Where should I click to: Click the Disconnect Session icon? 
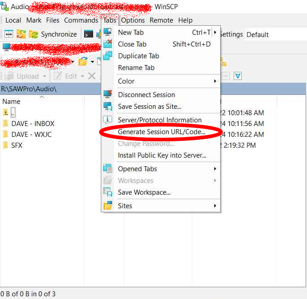point(108,94)
